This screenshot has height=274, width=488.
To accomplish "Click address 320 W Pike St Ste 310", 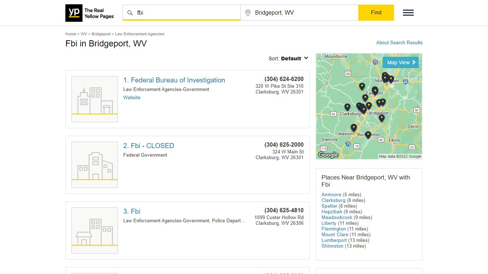I will click(279, 86).
